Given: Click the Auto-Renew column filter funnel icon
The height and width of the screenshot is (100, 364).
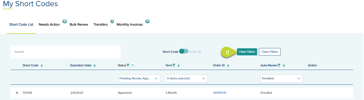Looking at the screenshot, I should click(x=279, y=66).
